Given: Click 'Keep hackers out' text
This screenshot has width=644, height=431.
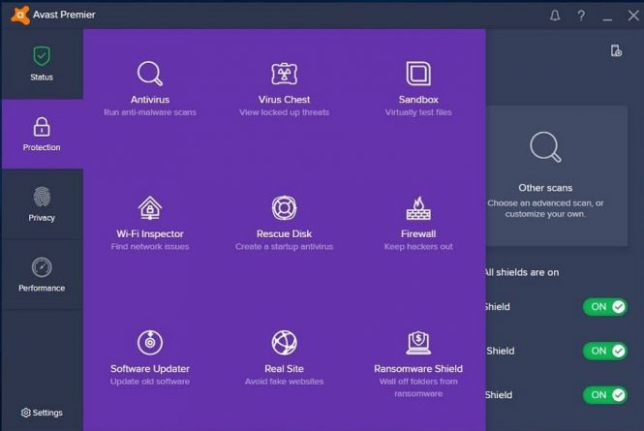Looking at the screenshot, I should pos(418,247).
